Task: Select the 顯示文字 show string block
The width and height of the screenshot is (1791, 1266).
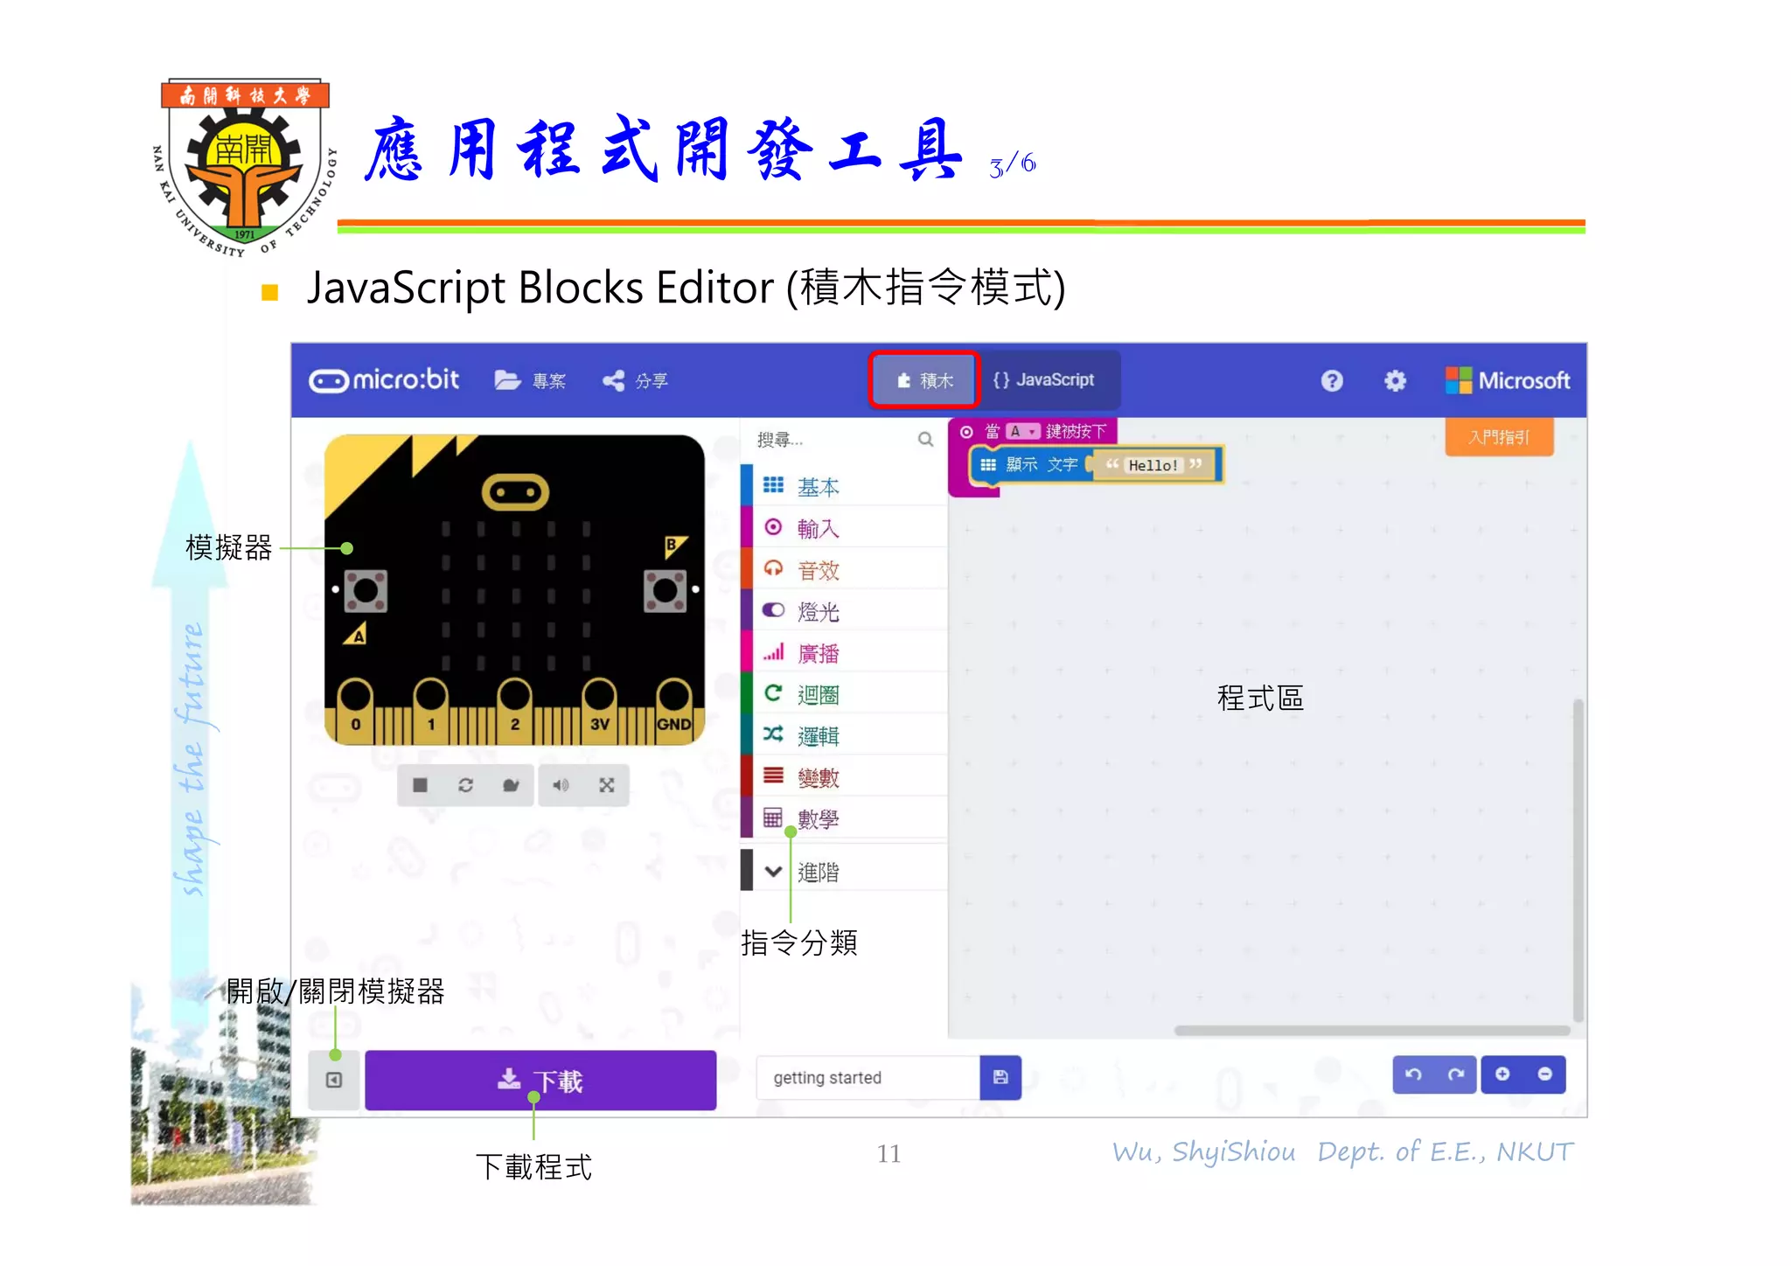Action: (1097, 464)
